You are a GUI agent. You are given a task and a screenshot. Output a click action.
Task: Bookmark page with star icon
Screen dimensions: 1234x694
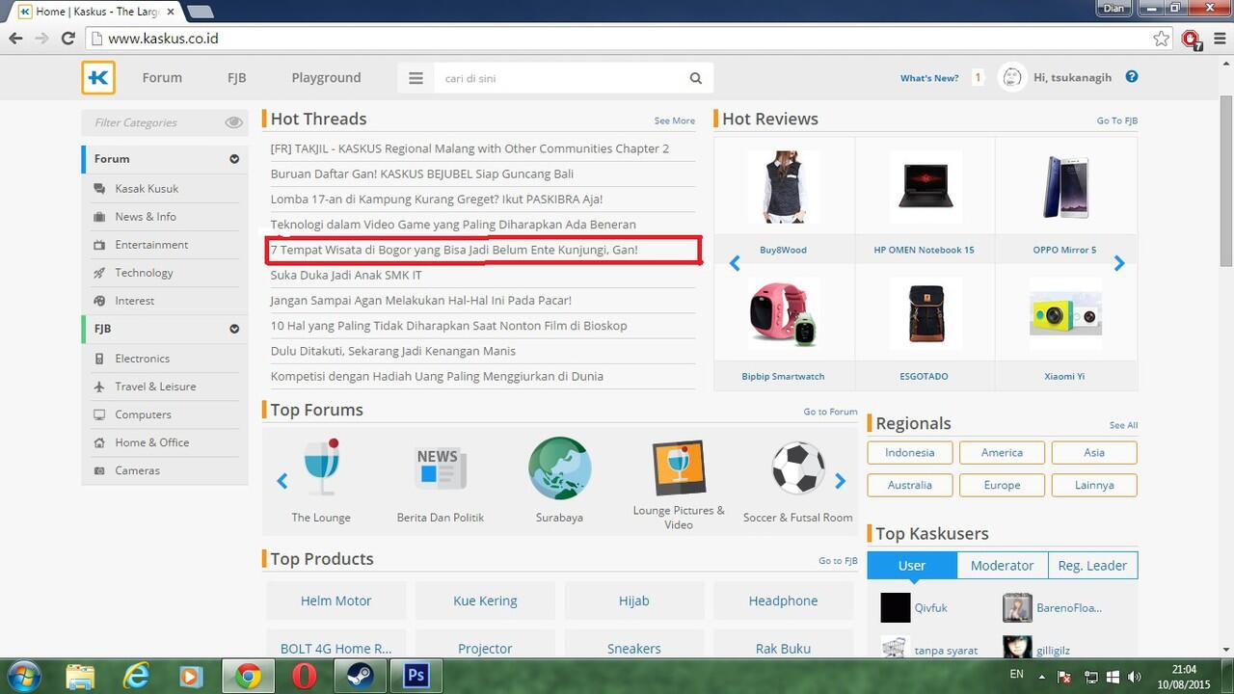coord(1161,39)
